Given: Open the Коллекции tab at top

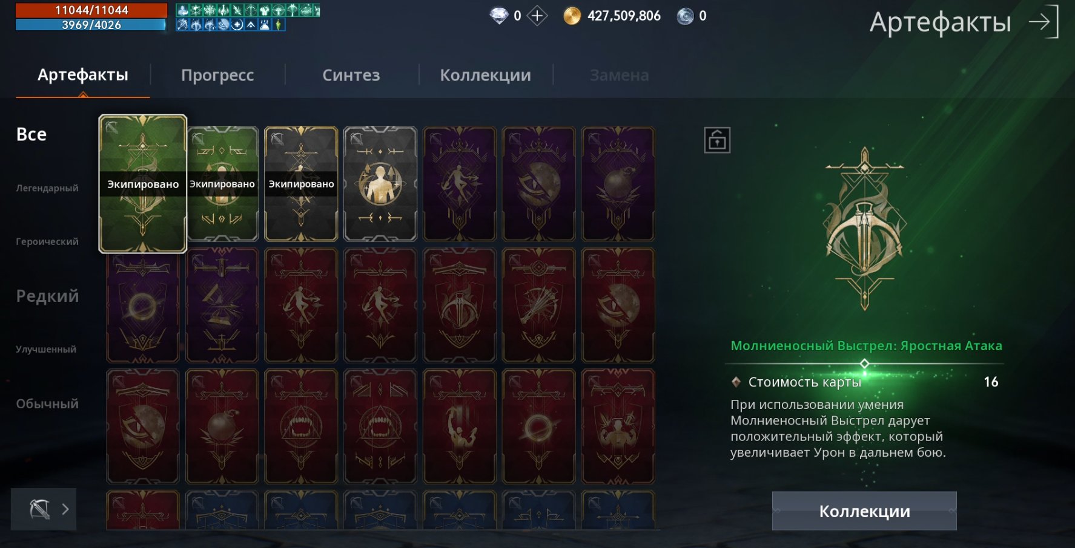Looking at the screenshot, I should pyautogui.click(x=486, y=75).
